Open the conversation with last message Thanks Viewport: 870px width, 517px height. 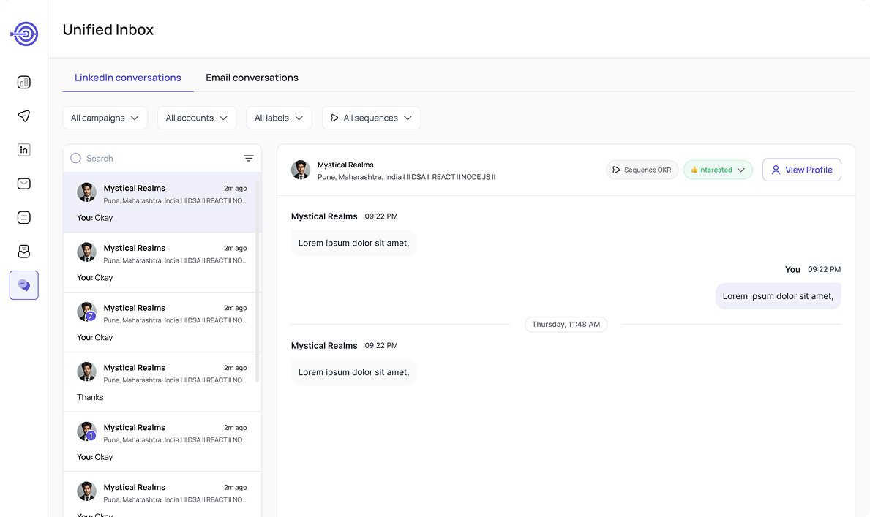click(x=162, y=382)
